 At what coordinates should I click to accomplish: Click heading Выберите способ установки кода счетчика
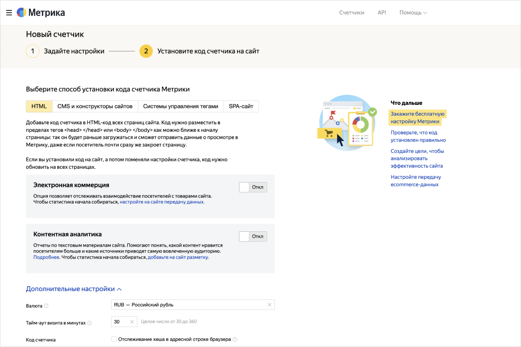tap(108, 89)
